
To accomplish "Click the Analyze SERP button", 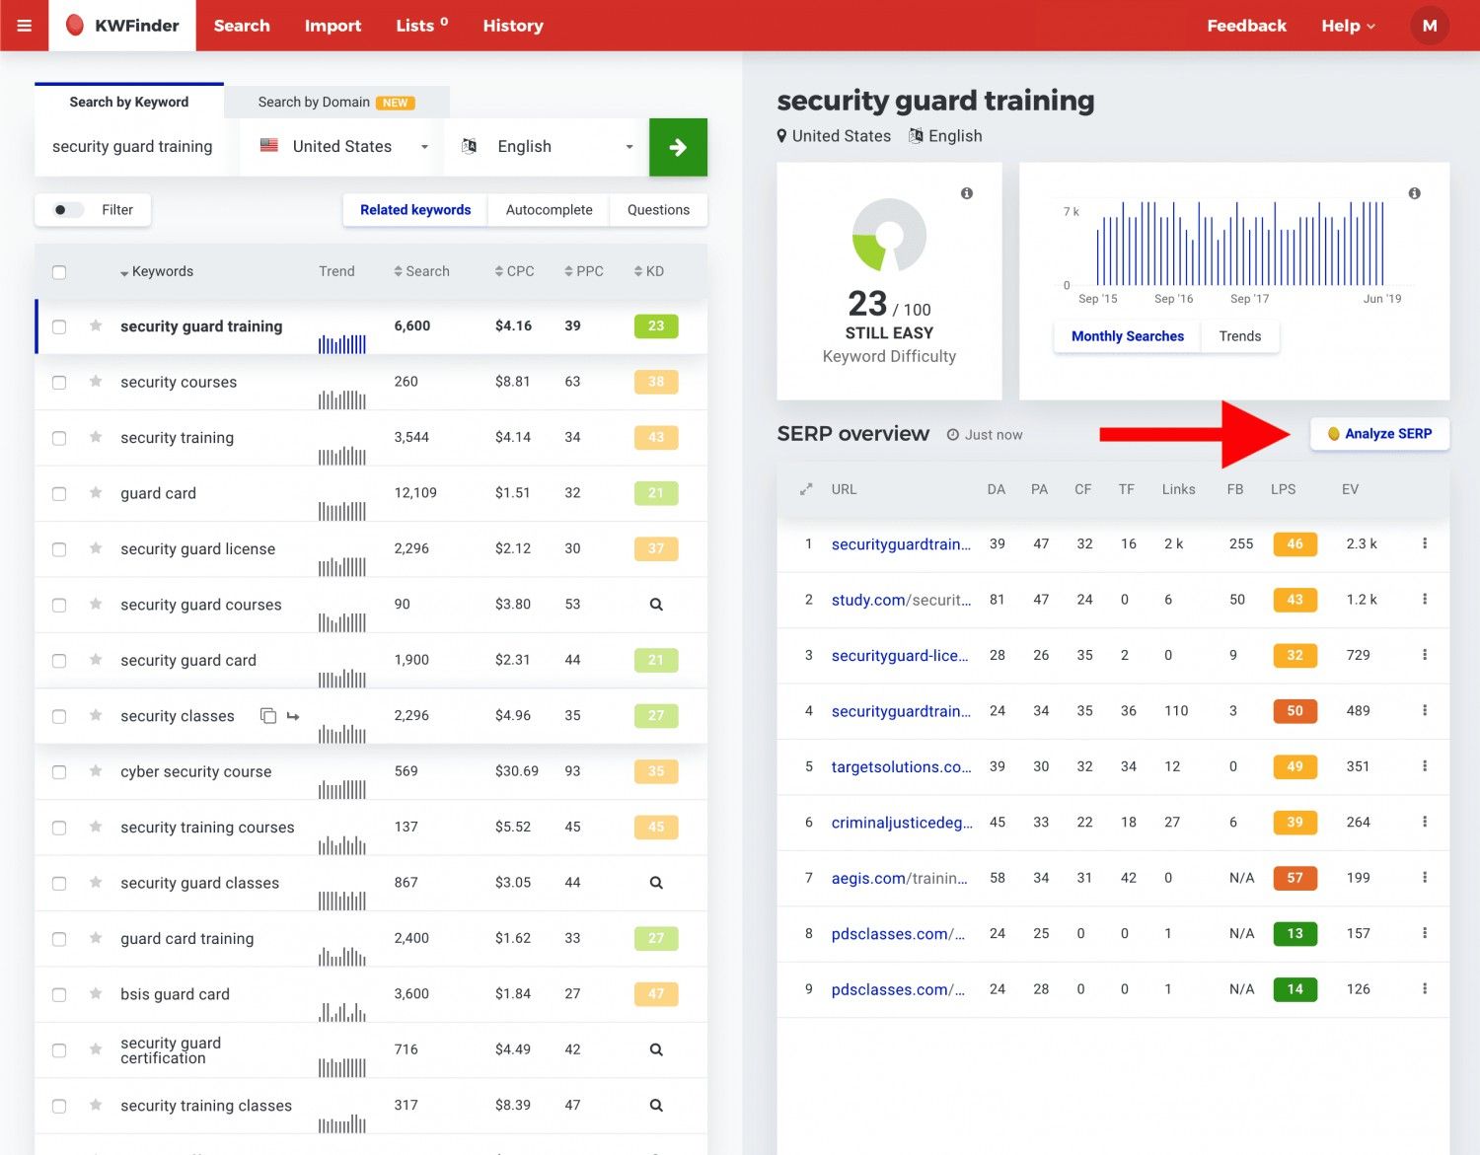I will pos(1379,434).
